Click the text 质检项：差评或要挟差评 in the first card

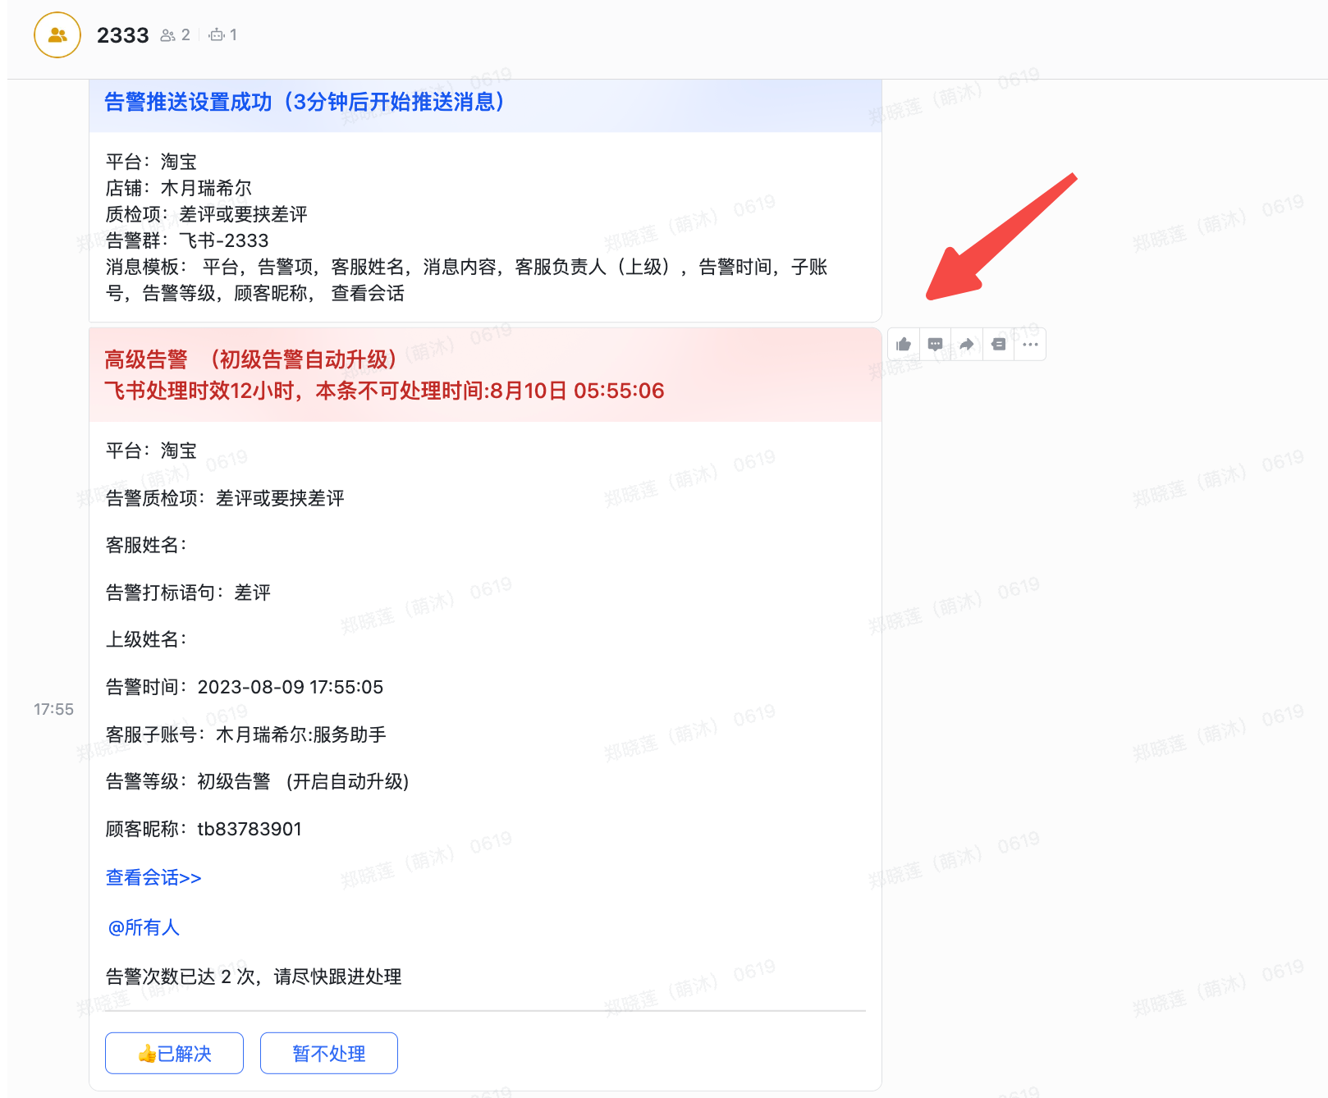click(207, 214)
